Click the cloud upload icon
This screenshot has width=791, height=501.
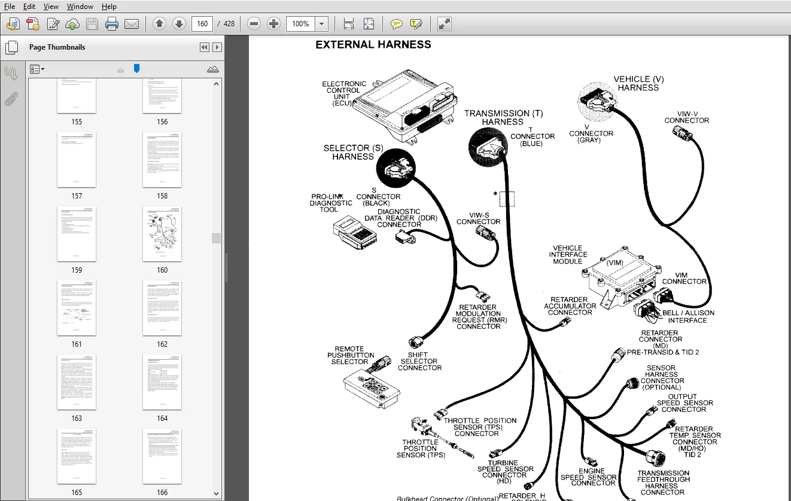point(72,24)
